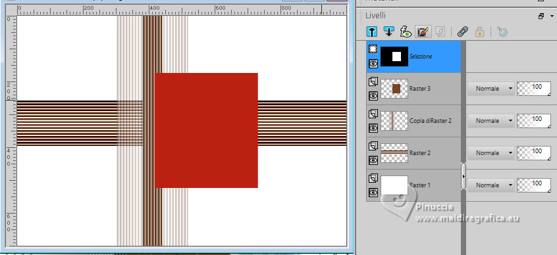Click the padlock lock transparency icon

pyautogui.click(x=480, y=32)
